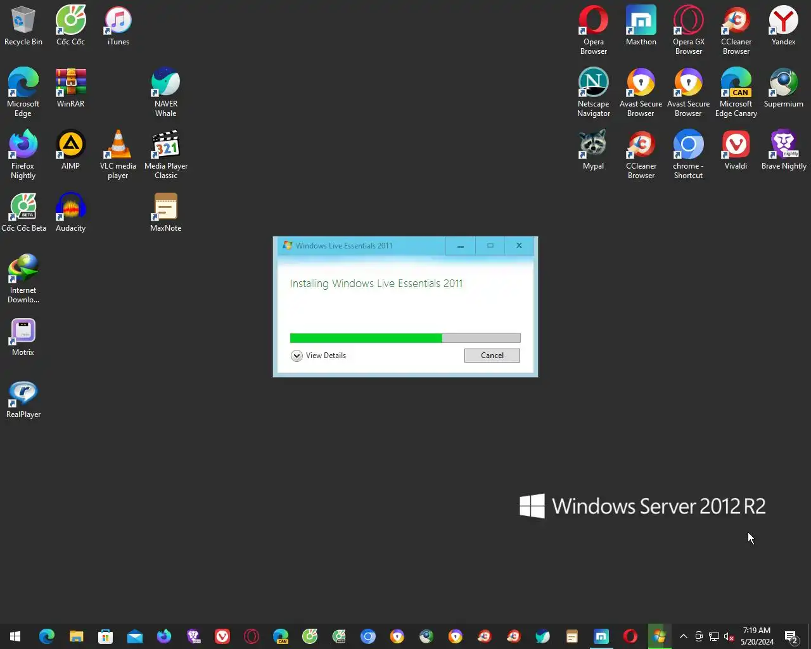Click the Microsoft Edge Canary desktop icon
Screen dimensions: 811x649
pos(736,93)
